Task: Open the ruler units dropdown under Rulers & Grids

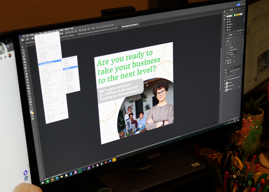Action: click(235, 62)
